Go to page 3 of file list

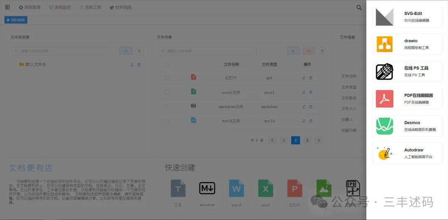(x=307, y=140)
